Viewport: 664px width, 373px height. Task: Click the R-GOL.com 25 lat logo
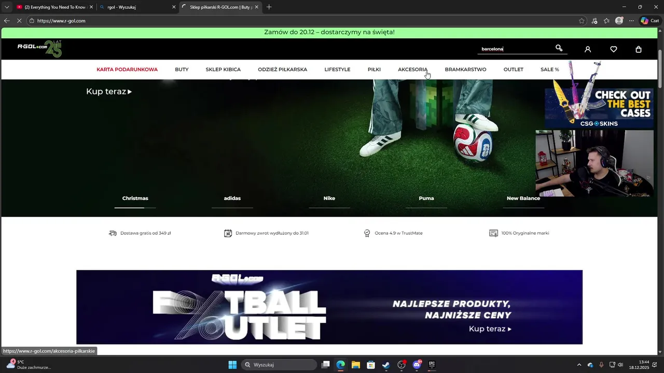pos(39,49)
